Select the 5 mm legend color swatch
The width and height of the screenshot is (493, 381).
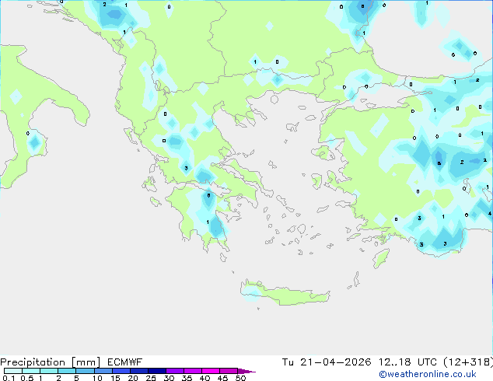click(x=85, y=371)
